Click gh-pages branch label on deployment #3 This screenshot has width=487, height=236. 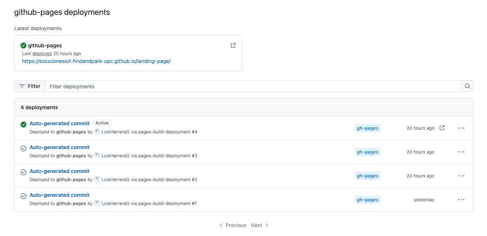368,152
